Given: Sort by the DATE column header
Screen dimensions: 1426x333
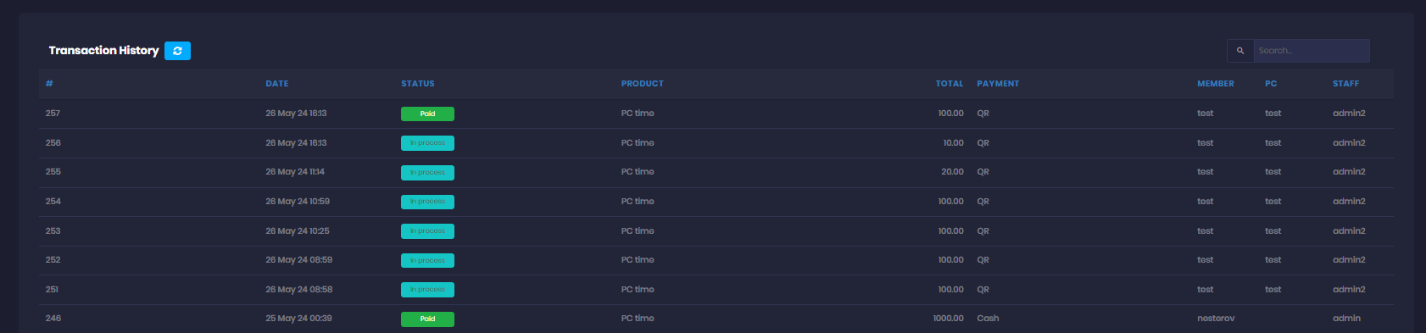Looking at the screenshot, I should pyautogui.click(x=277, y=84).
